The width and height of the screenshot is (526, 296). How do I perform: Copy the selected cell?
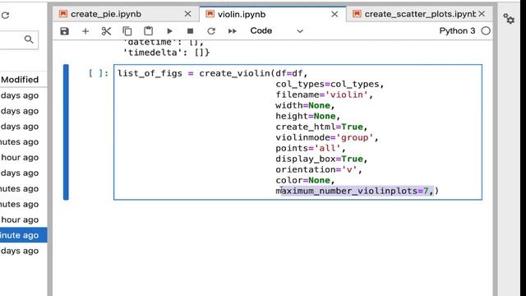127,31
